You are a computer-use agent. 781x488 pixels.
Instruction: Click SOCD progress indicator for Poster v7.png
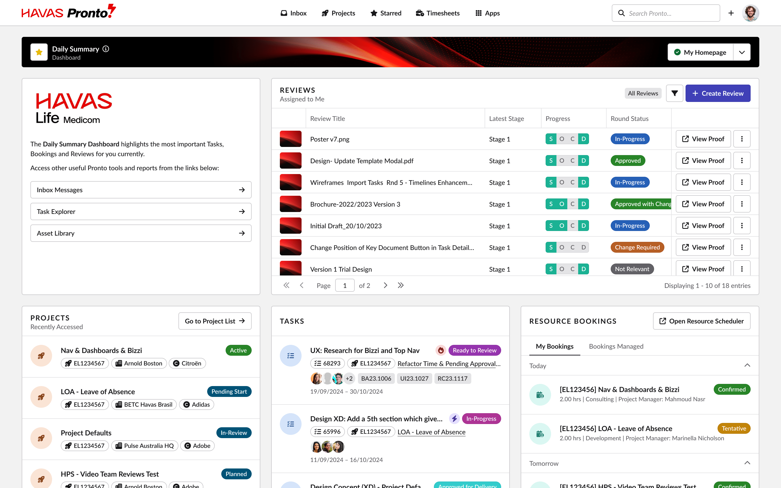567,139
